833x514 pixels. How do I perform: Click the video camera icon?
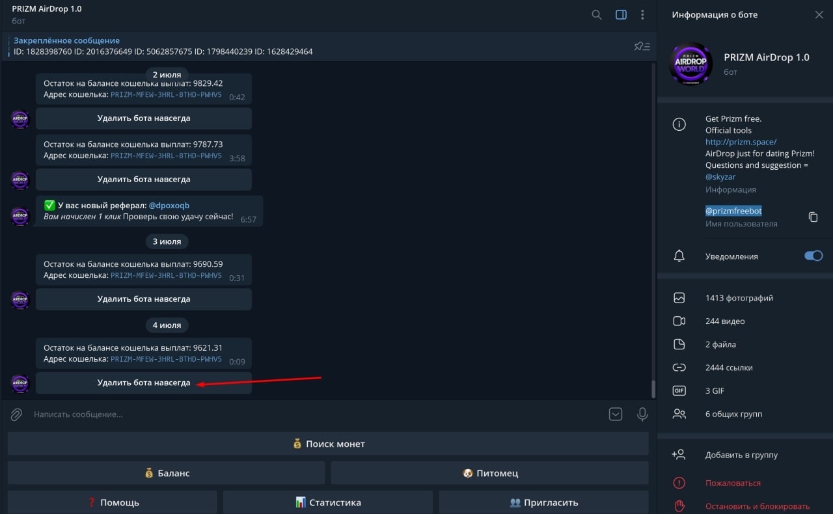(679, 321)
